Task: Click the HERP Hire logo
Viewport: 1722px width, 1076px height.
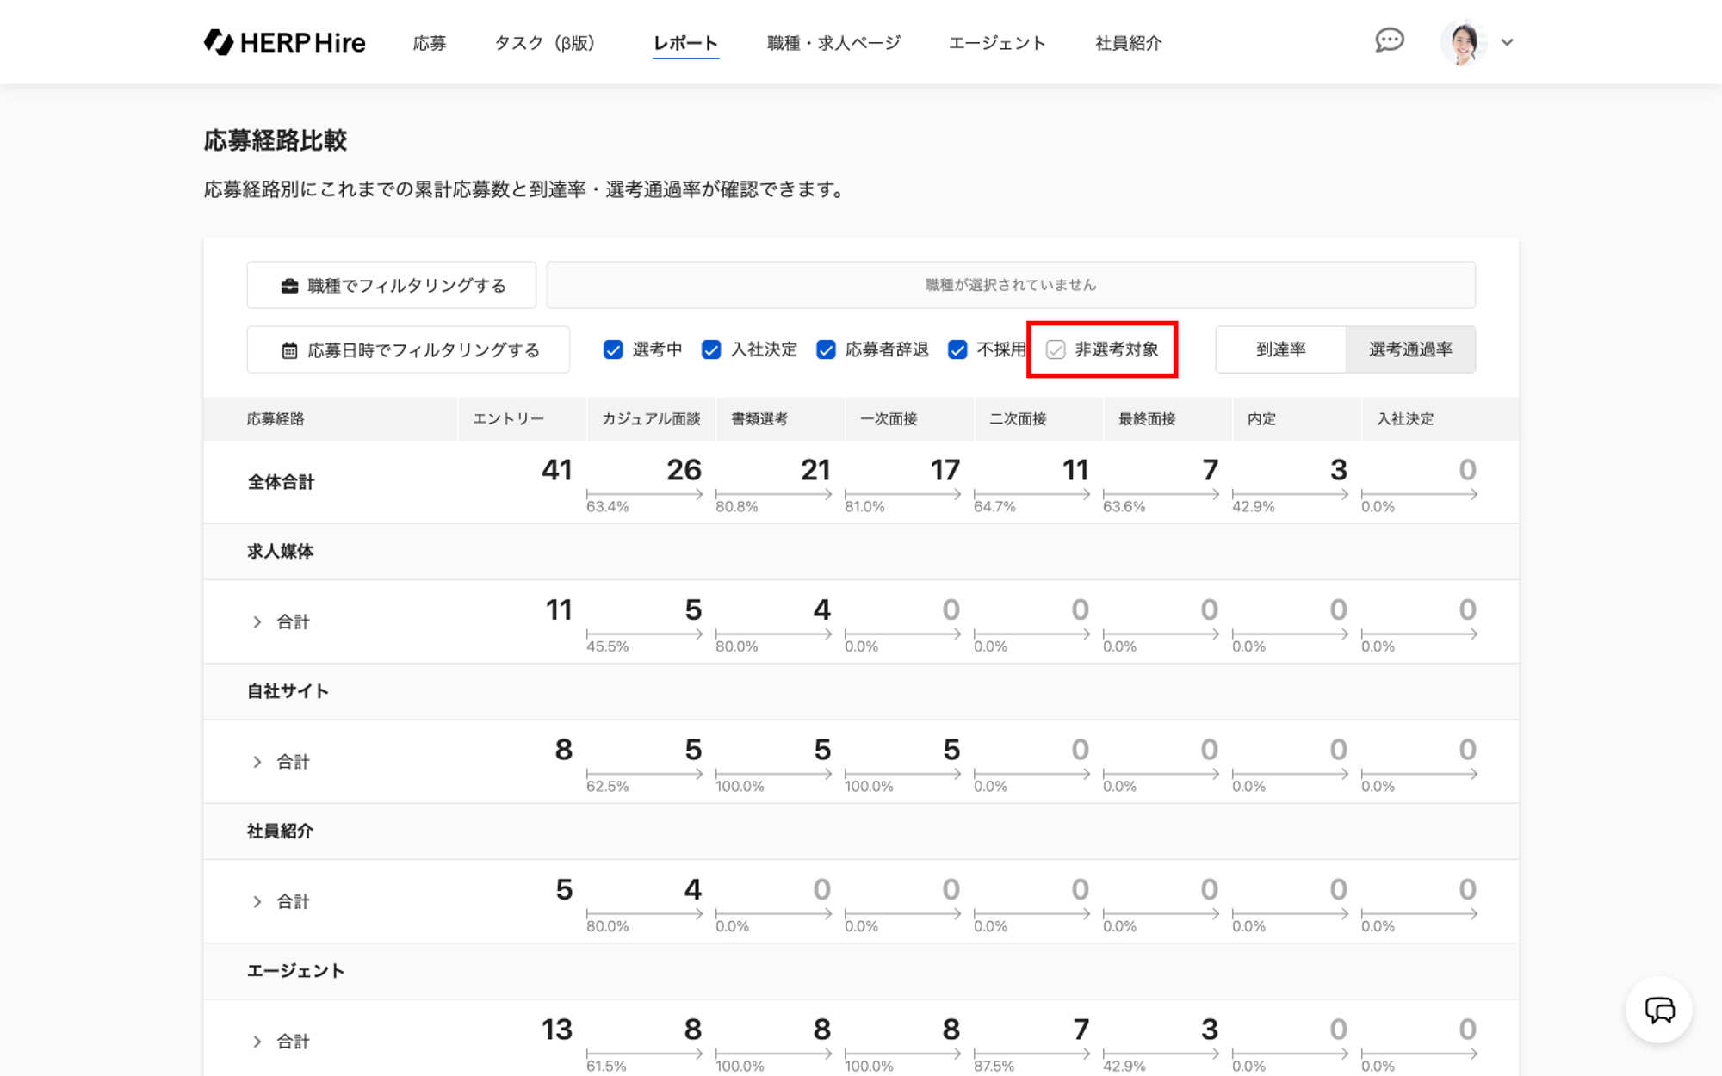Action: click(x=285, y=42)
